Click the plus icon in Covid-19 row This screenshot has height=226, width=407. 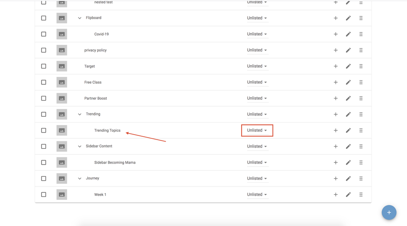pyautogui.click(x=336, y=34)
